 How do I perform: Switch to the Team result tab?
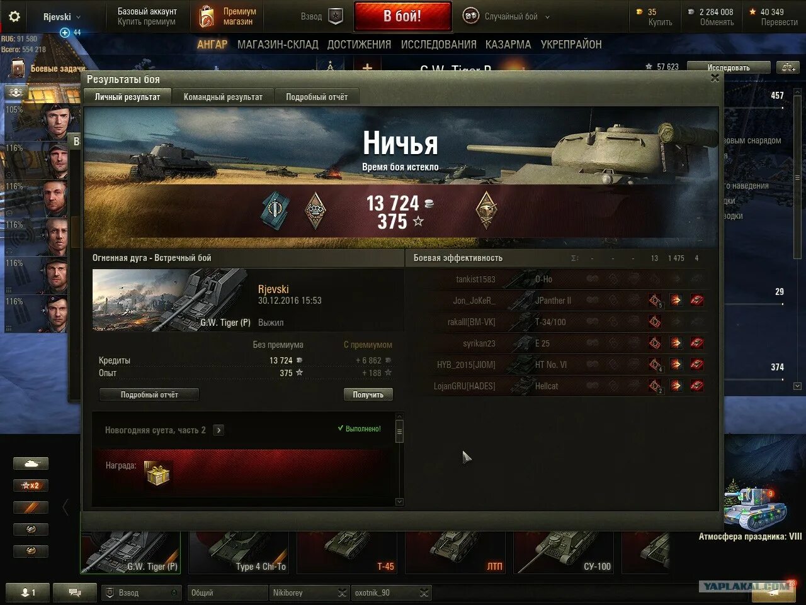click(223, 97)
